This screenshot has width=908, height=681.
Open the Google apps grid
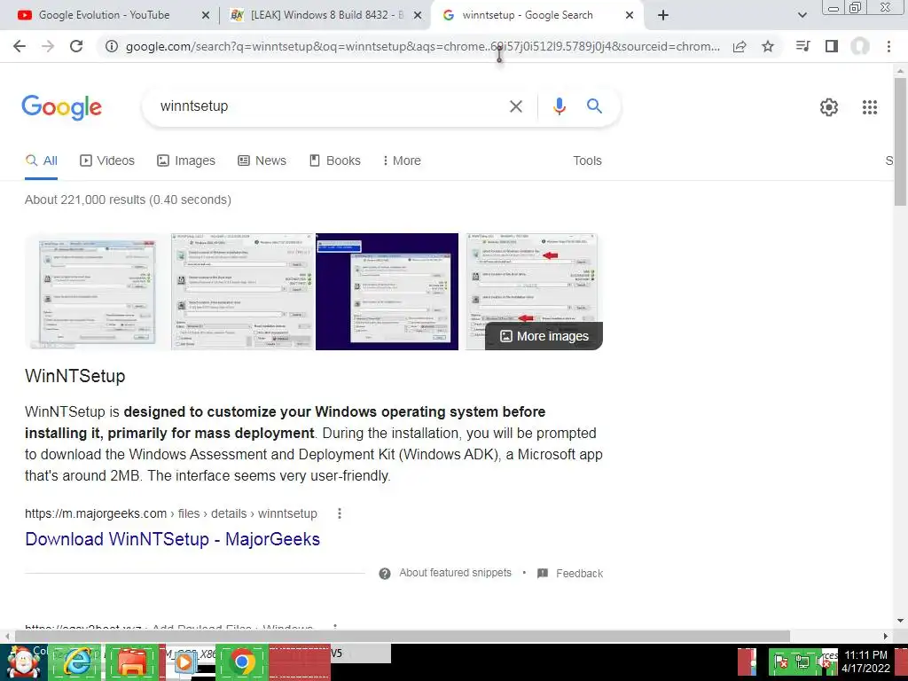tap(870, 107)
